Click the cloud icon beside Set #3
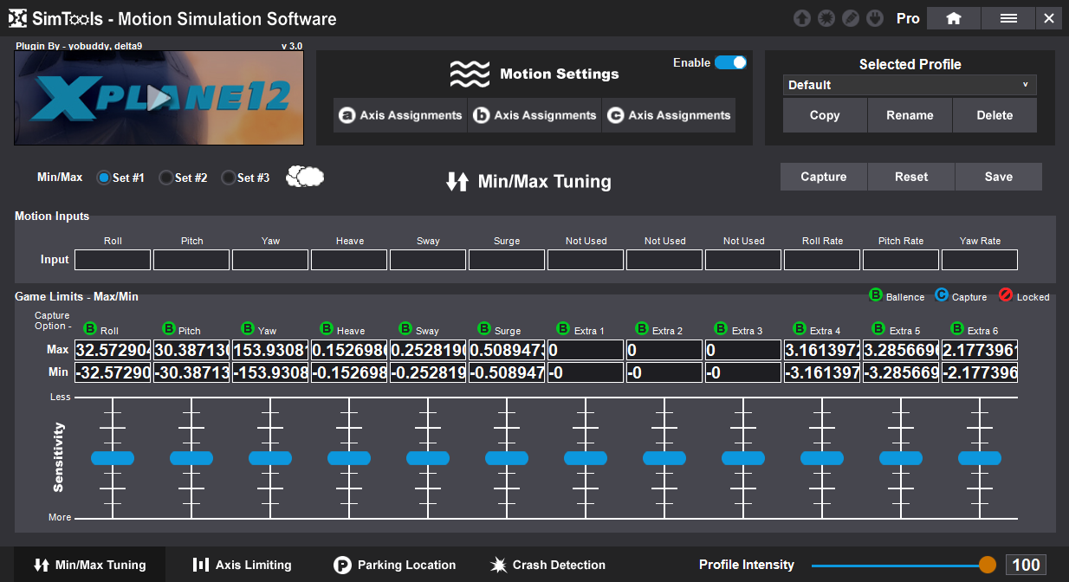The width and height of the screenshot is (1069, 582). click(304, 176)
